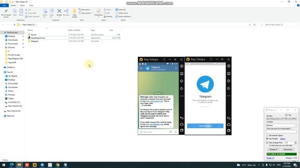Open settings gear in chat emulator sidebar

[x=181, y=66]
